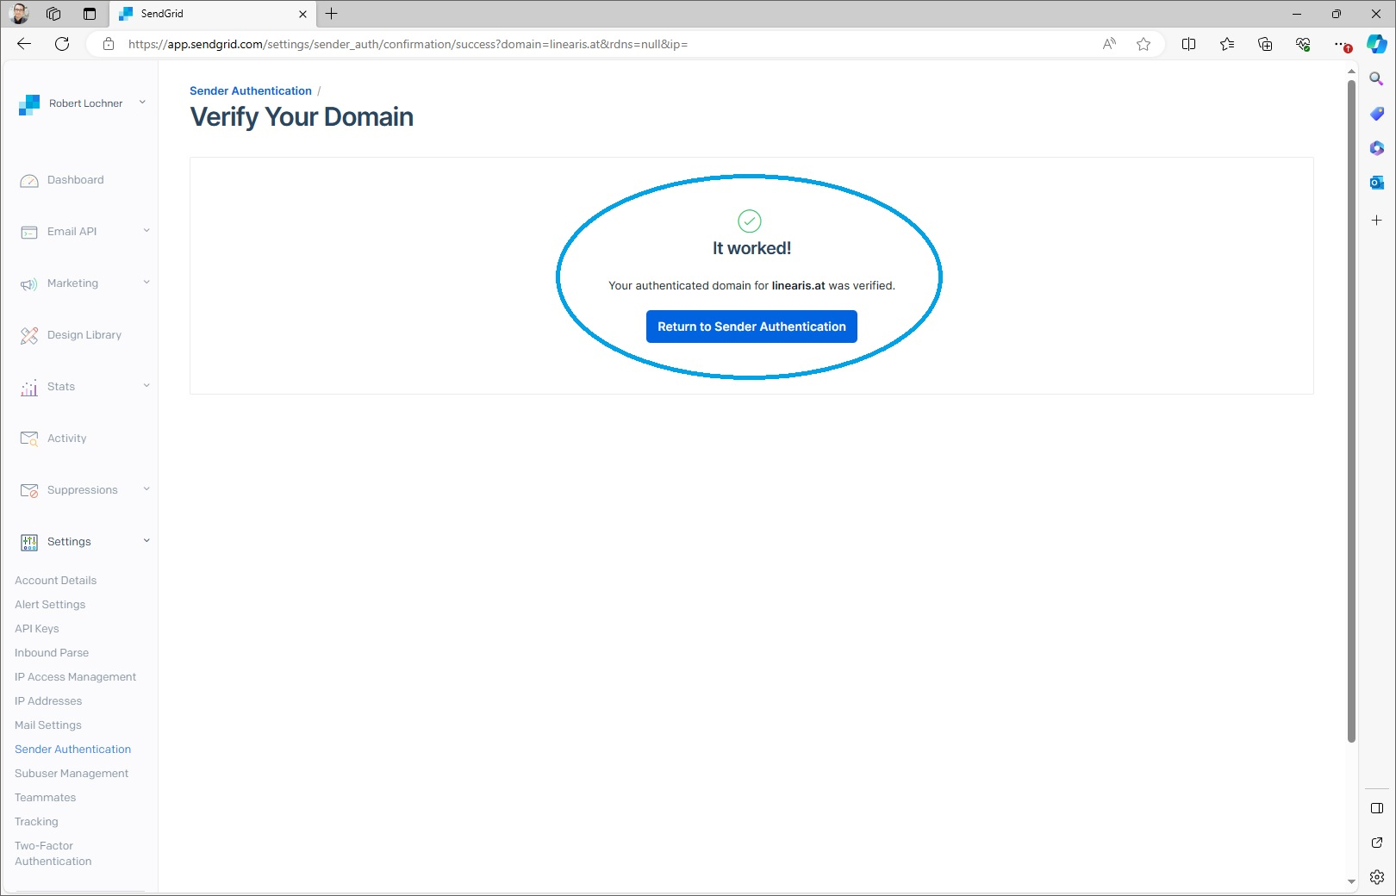Viewport: 1396px width, 896px height.
Task: Click the Email API sidebar icon
Action: 29,233
